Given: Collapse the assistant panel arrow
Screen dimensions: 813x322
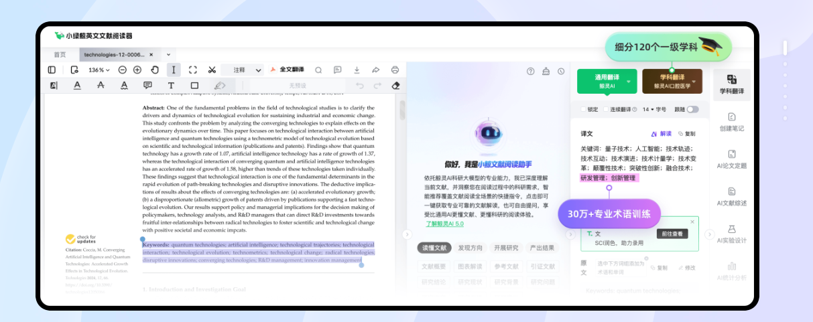Looking at the screenshot, I should coord(570,234).
